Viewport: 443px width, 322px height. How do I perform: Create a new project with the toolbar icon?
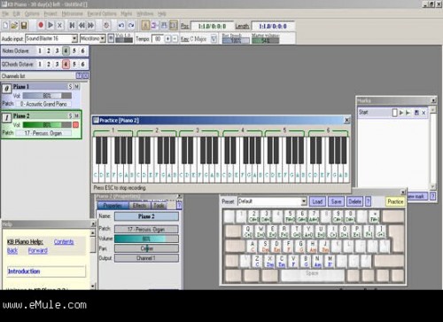(5, 26)
